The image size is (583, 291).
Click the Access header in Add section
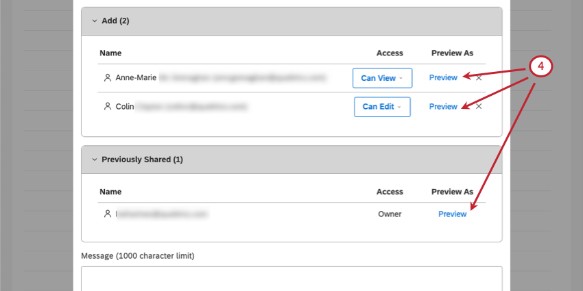[x=390, y=53]
